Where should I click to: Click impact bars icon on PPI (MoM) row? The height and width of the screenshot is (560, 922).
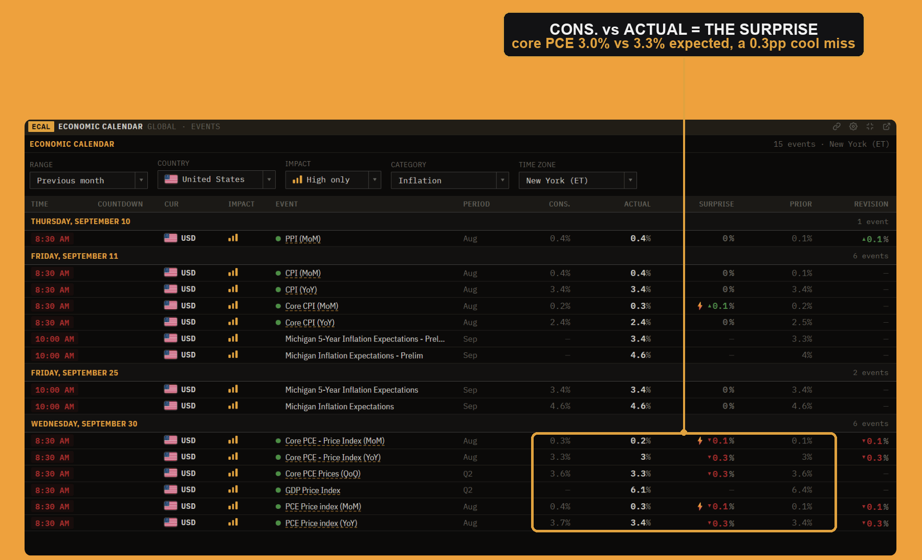[x=233, y=238]
